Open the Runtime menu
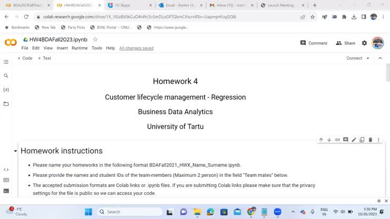390x219 pixels. [x=80, y=48]
